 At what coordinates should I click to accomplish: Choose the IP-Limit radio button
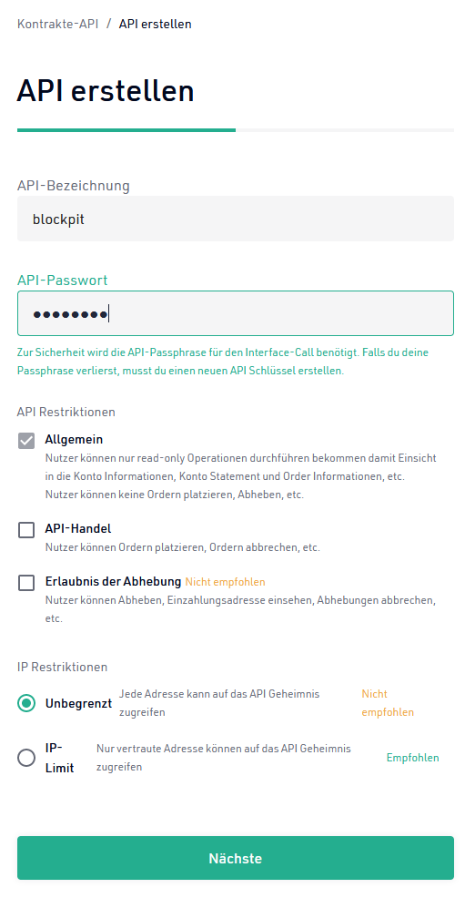click(x=26, y=758)
